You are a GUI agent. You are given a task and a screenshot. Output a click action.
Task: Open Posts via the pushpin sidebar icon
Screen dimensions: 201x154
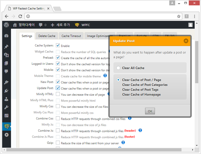[x=6, y=47]
